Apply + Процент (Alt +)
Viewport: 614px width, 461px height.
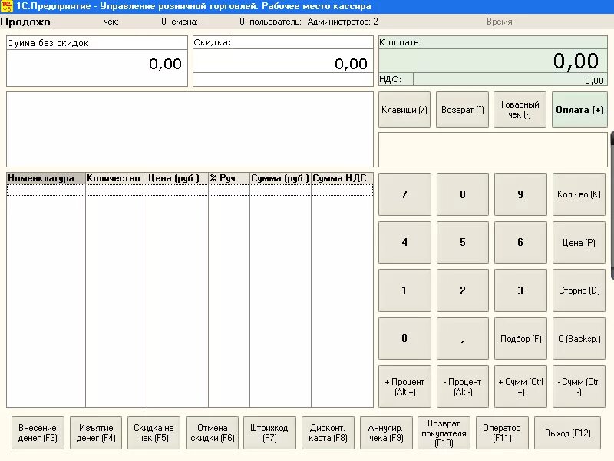click(404, 386)
